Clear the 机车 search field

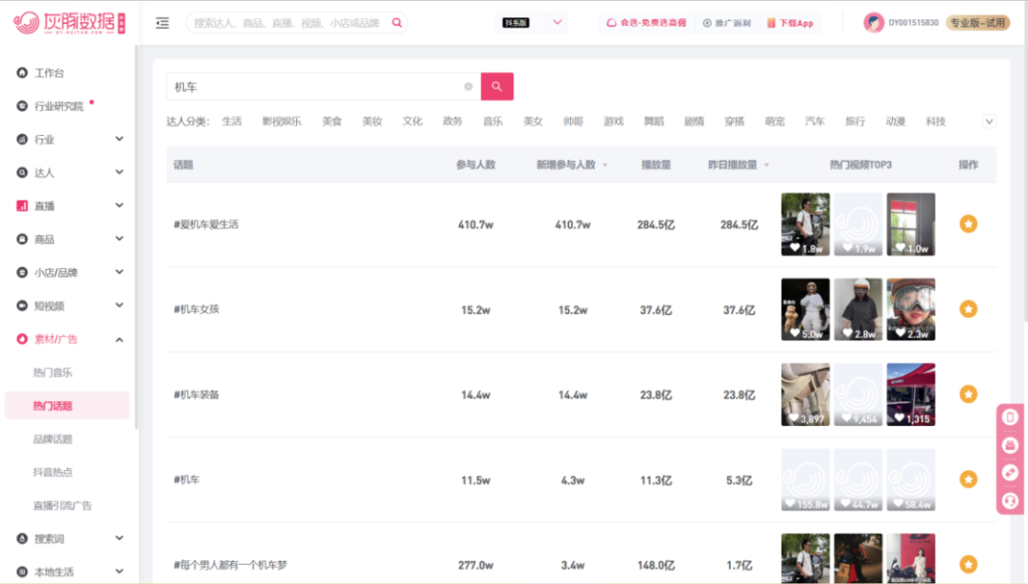[x=468, y=87]
